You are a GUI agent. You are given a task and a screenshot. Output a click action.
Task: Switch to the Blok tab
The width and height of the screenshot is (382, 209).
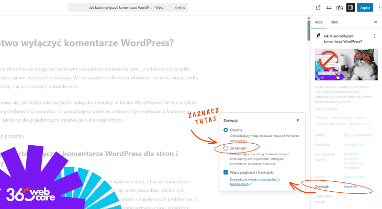pos(334,22)
